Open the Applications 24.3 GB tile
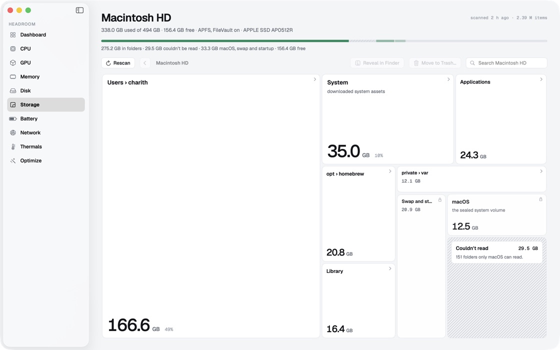Viewport: 560px width, 350px height. (500, 119)
